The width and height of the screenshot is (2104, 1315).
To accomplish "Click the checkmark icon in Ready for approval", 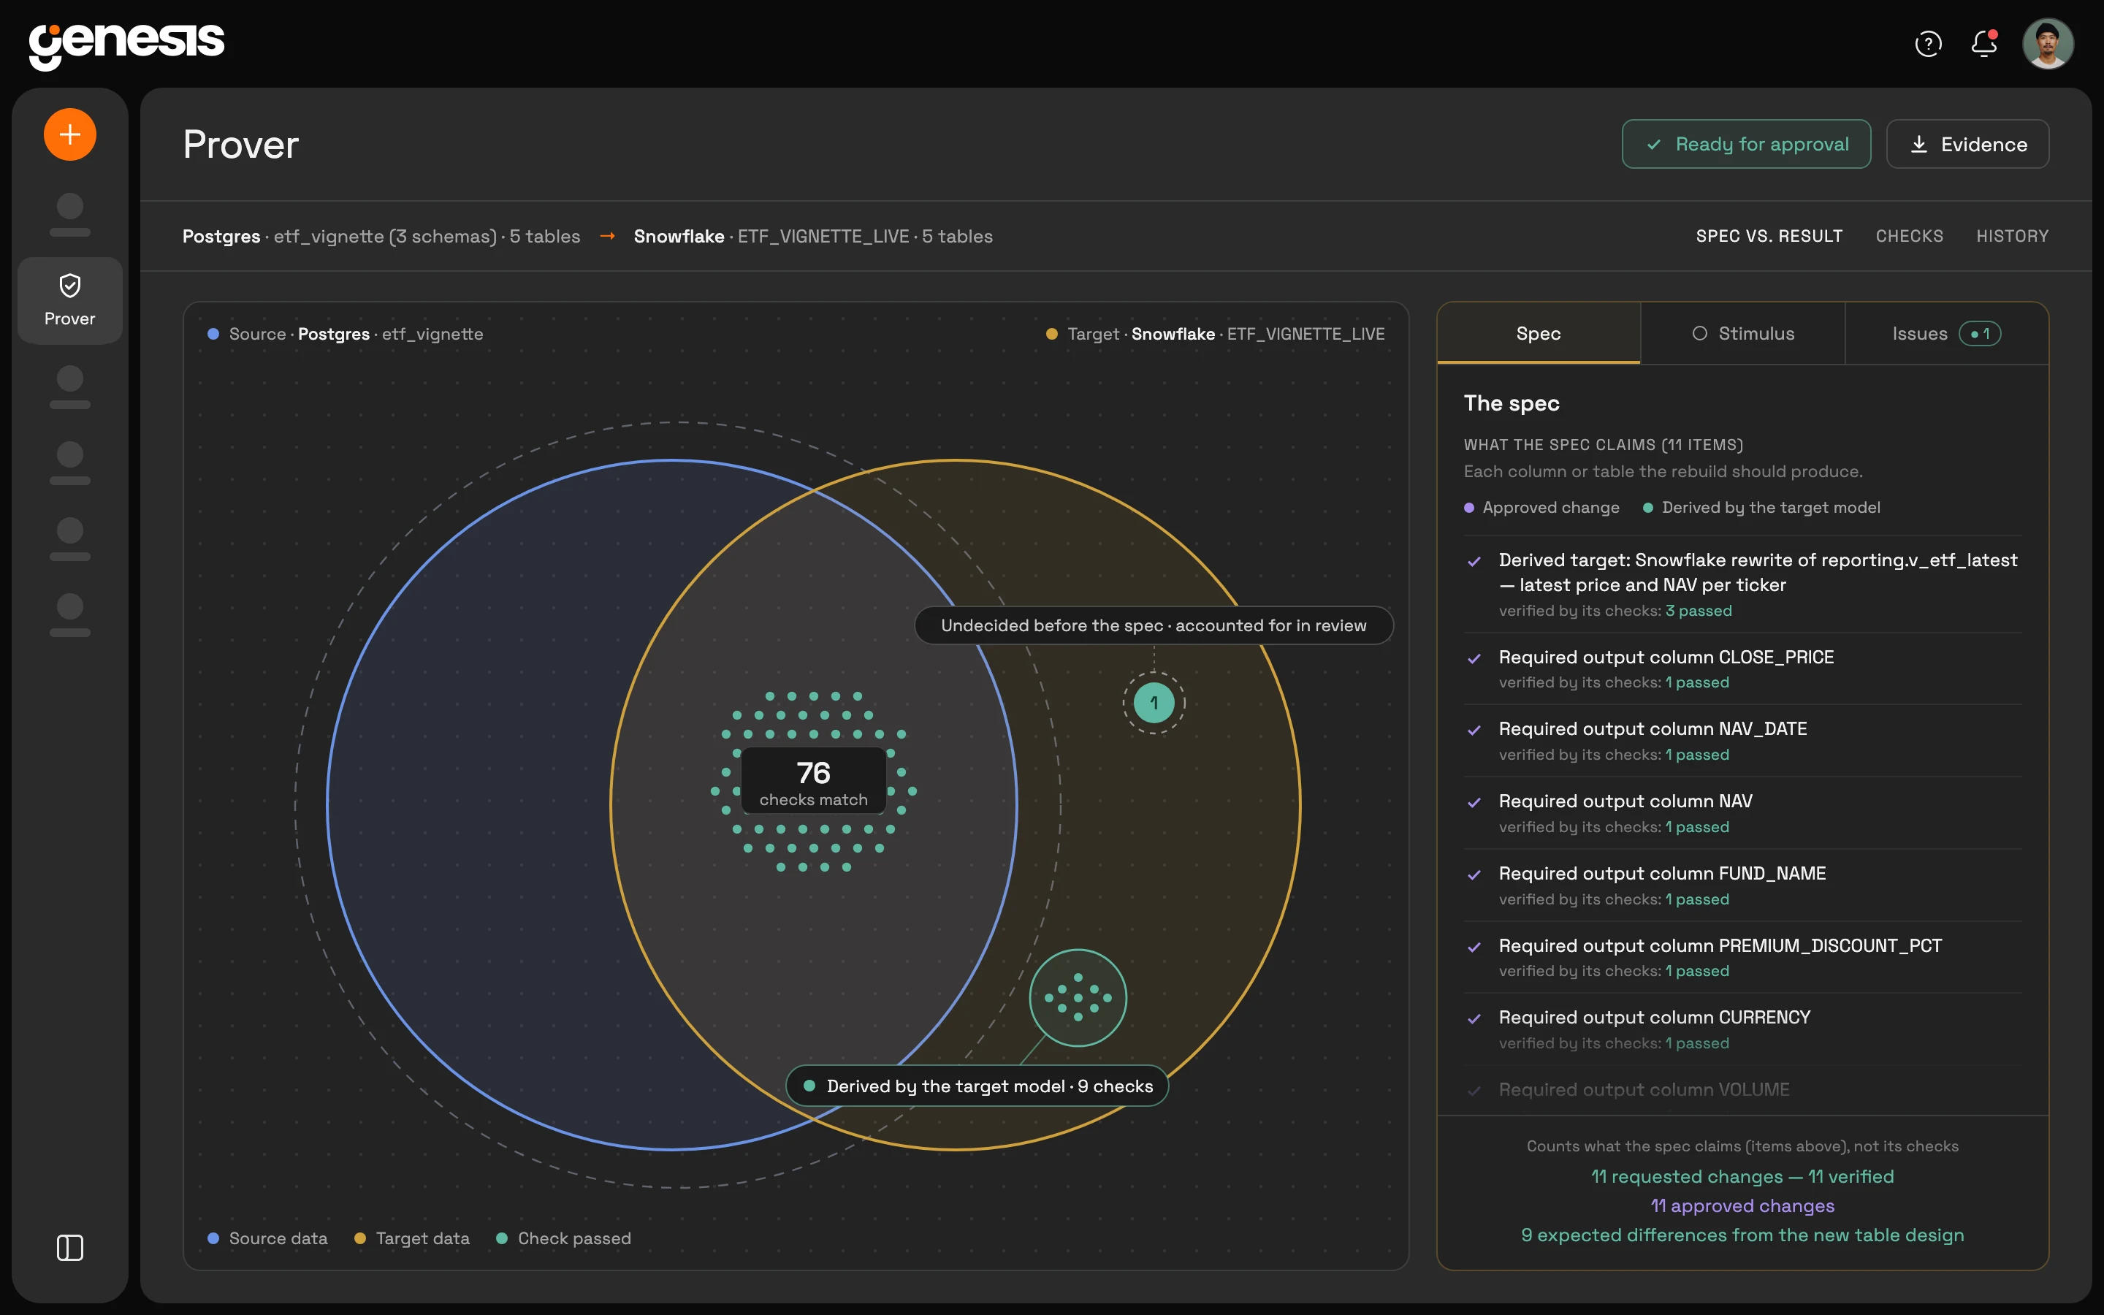I will point(1654,145).
